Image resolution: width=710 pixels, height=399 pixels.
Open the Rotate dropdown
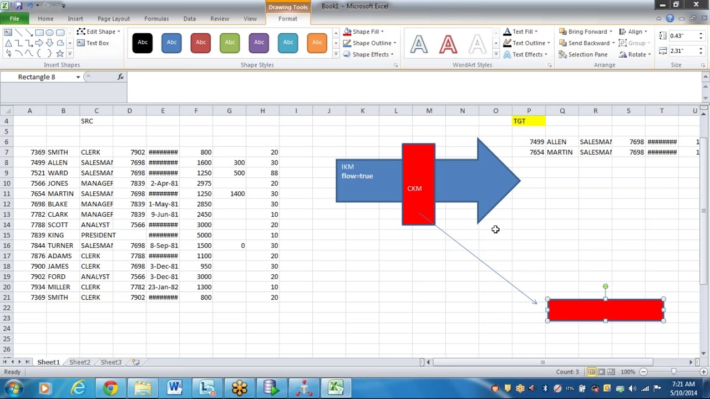point(635,54)
